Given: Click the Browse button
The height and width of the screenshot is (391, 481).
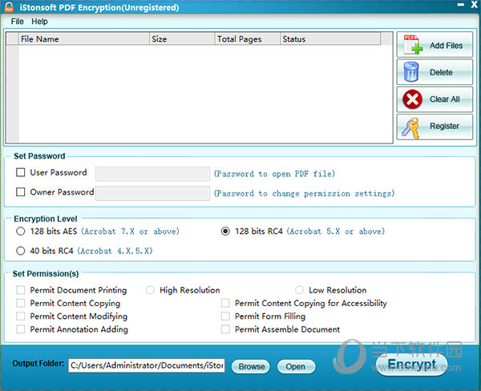Looking at the screenshot, I should 251,367.
